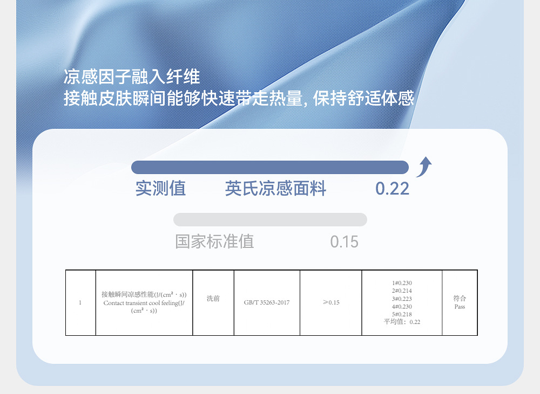
Task: Click the dark blue measured-value bar
Action: pos(270,168)
